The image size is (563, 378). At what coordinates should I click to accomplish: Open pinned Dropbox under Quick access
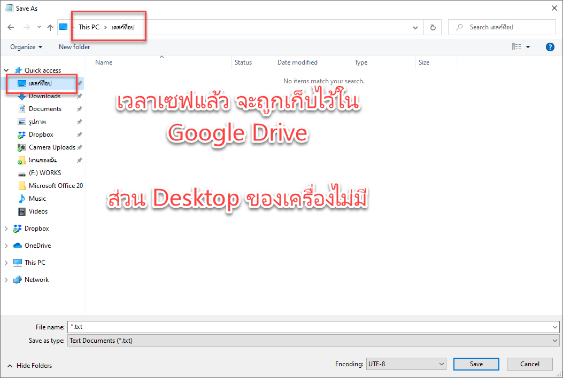click(41, 135)
